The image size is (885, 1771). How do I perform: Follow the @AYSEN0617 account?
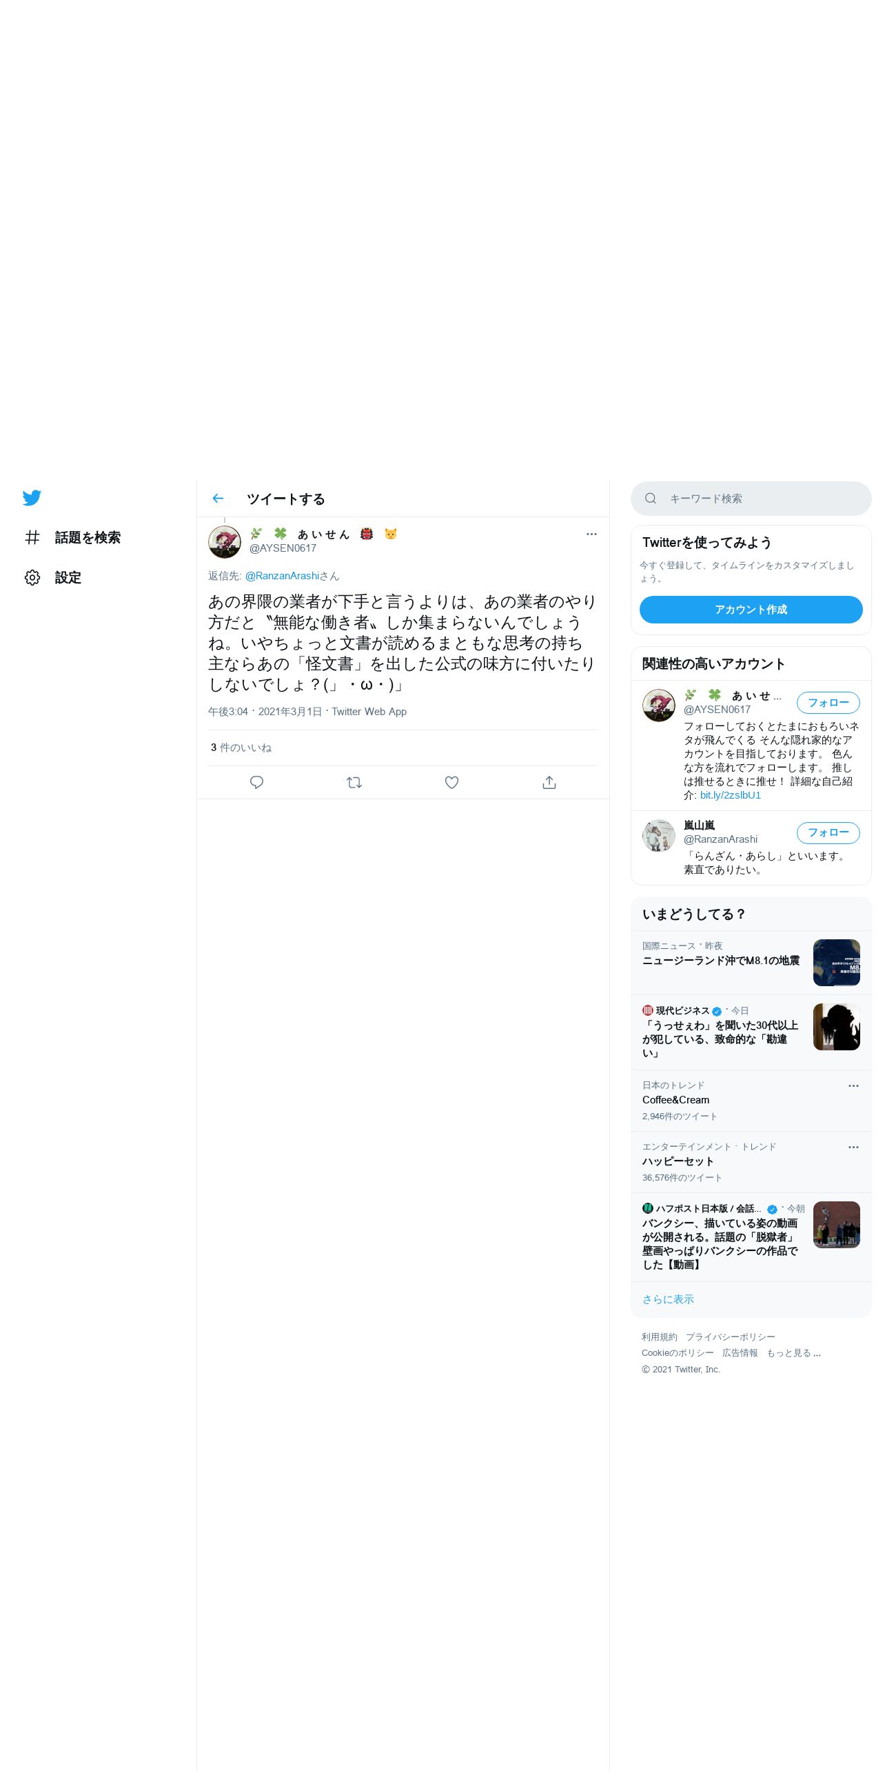[828, 703]
